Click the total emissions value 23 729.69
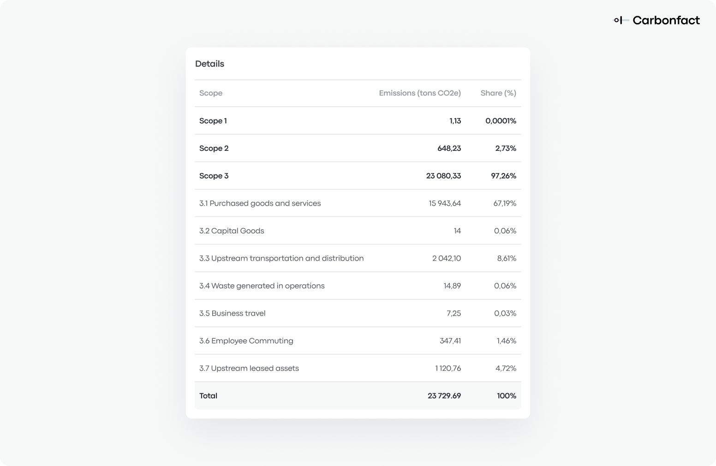 point(444,396)
